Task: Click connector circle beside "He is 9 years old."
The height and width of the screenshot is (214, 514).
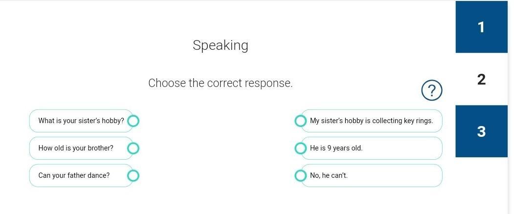Action: point(300,148)
